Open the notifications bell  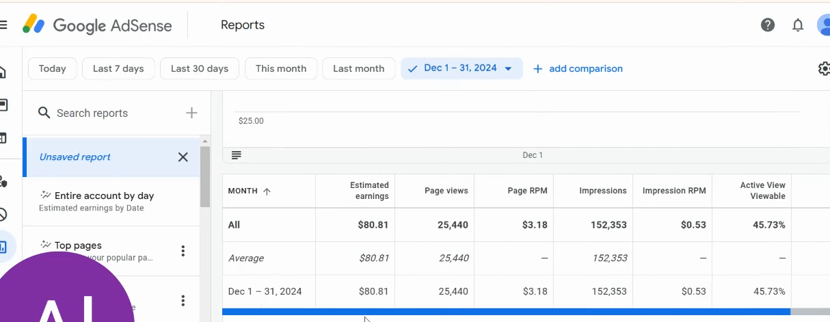click(x=798, y=25)
